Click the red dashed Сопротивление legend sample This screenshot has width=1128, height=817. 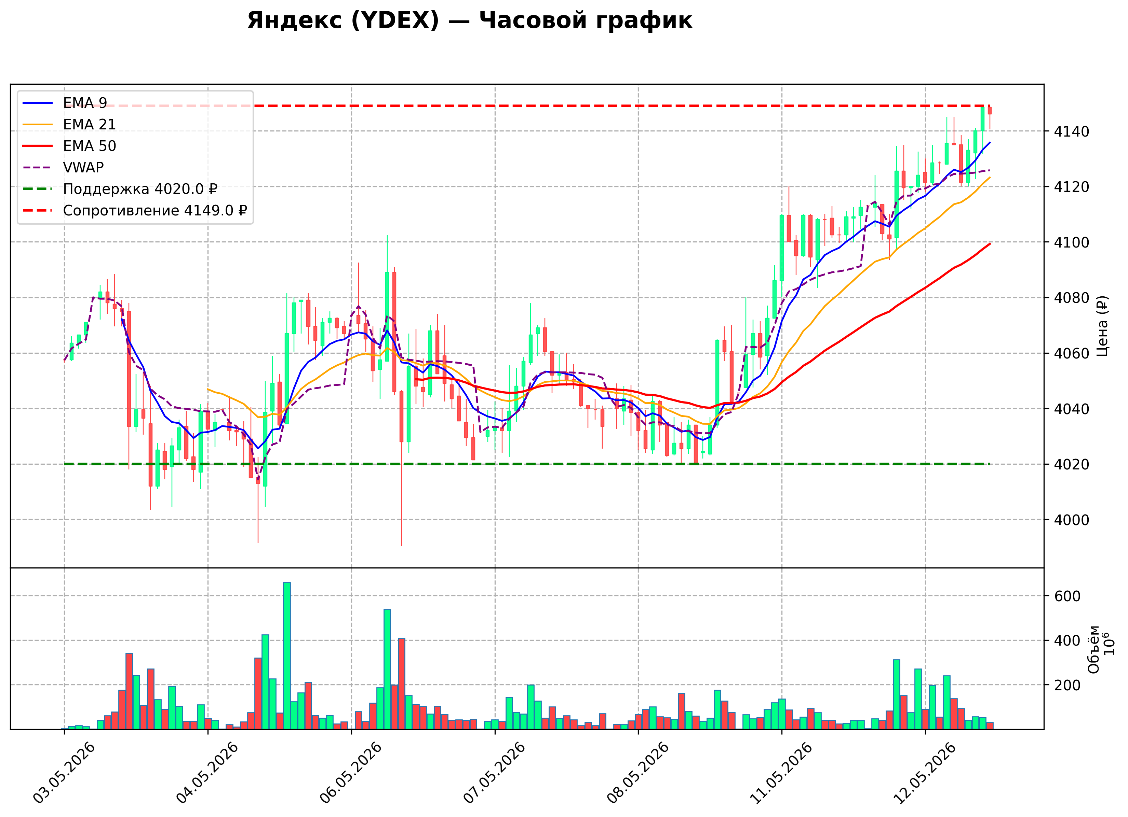[x=37, y=211]
